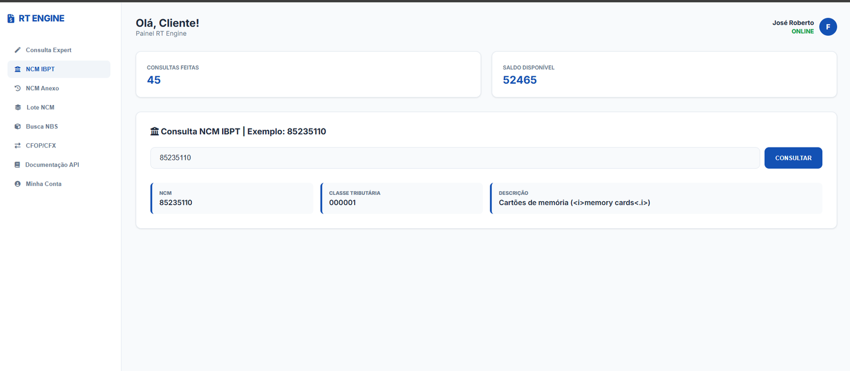Click the José Roberto user name
Screen dimensions: 850x371
793,23
